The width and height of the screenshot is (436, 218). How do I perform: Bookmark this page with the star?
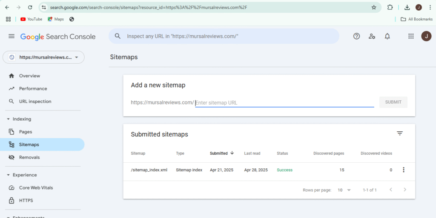click(x=374, y=8)
